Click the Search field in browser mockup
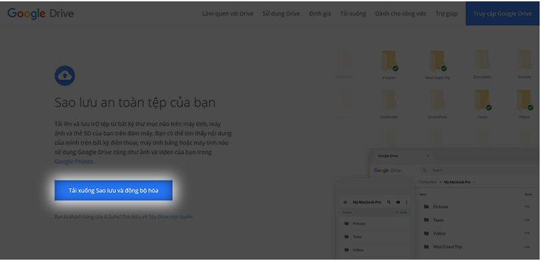The width and height of the screenshot is (541, 261). point(480,171)
